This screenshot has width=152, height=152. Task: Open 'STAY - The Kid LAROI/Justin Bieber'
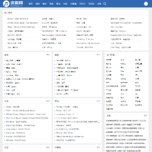point(21,111)
